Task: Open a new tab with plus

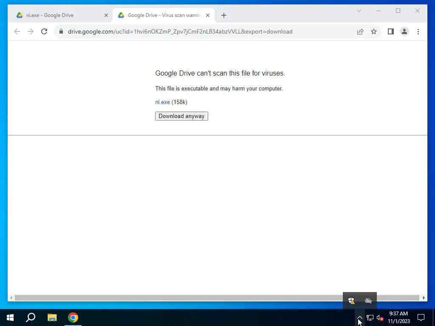Action: (223, 15)
